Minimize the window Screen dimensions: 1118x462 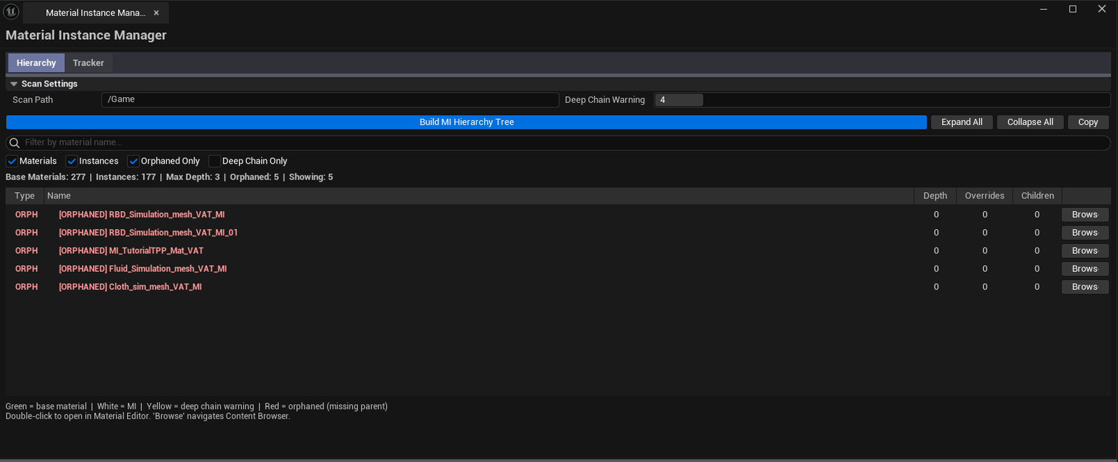[x=1043, y=9]
